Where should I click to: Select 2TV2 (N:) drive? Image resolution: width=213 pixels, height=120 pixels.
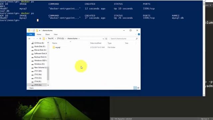click(x=38, y=74)
